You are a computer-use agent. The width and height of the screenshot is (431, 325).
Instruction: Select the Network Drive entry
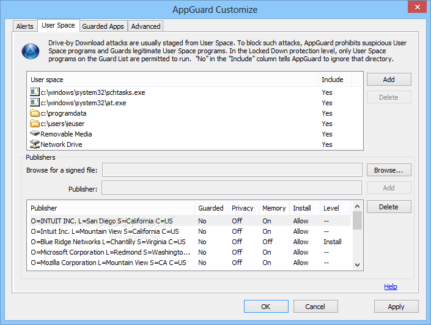[61, 144]
